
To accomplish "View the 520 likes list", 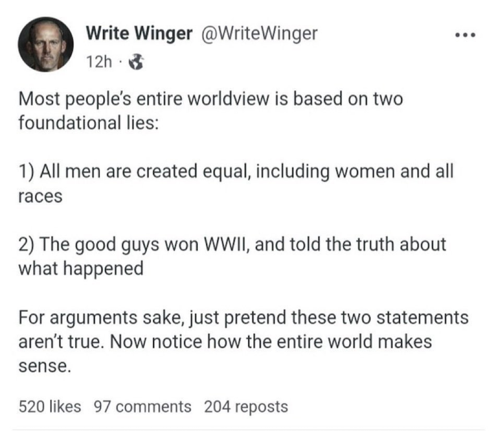I will [50, 406].
